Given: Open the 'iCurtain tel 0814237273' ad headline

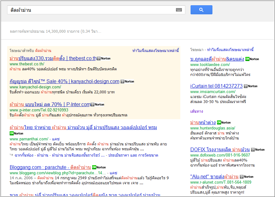Looking at the screenshot, I should point(216,86).
